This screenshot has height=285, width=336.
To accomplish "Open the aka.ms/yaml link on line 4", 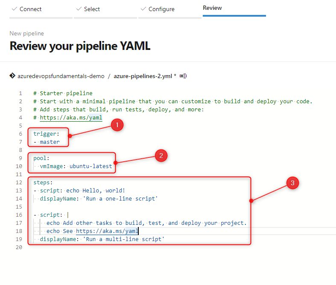I will click(71, 117).
